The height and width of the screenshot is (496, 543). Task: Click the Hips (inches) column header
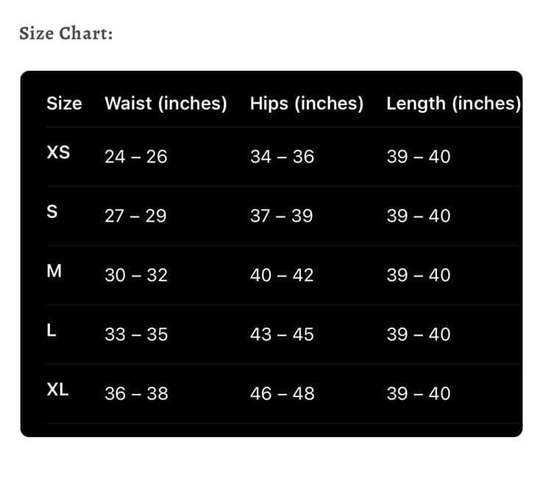[306, 103]
